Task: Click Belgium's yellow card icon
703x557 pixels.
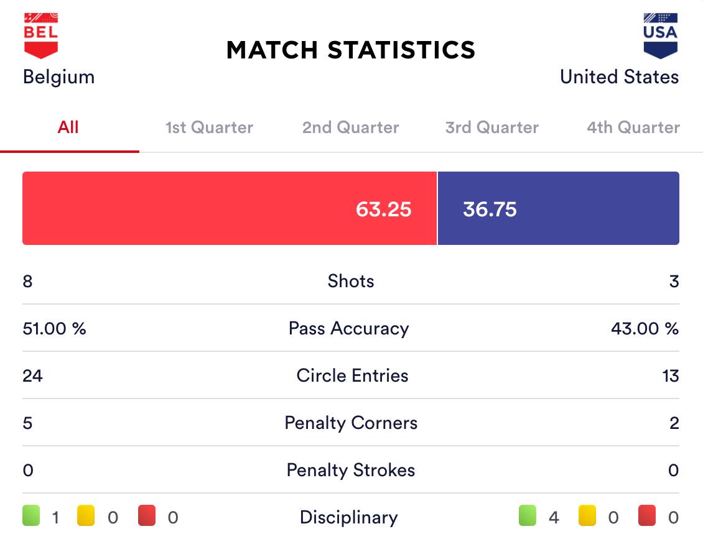Action: click(86, 517)
